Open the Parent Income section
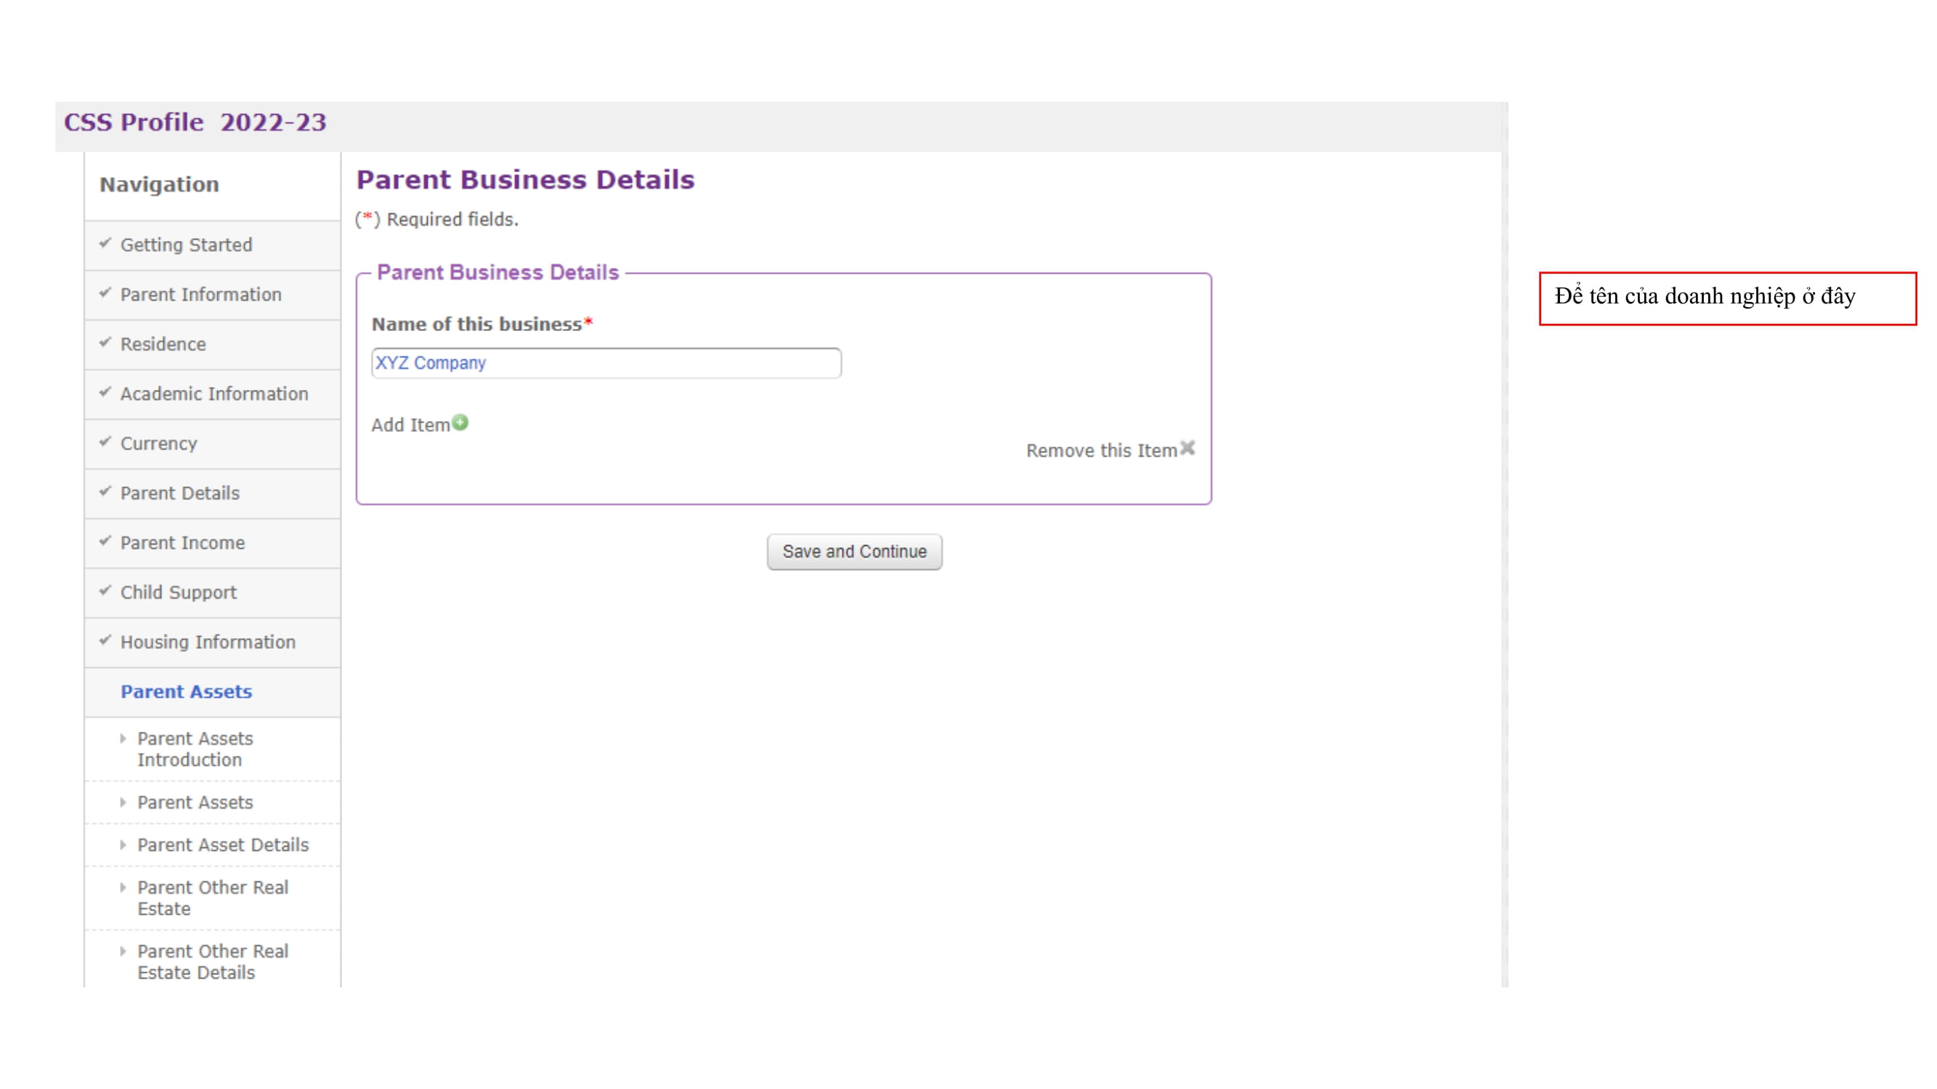This screenshot has height=1089, width=1937. pos(183,542)
